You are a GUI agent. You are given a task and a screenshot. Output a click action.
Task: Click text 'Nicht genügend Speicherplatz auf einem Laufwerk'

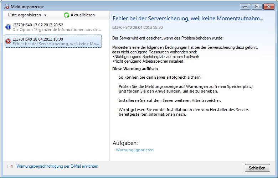(157, 57)
